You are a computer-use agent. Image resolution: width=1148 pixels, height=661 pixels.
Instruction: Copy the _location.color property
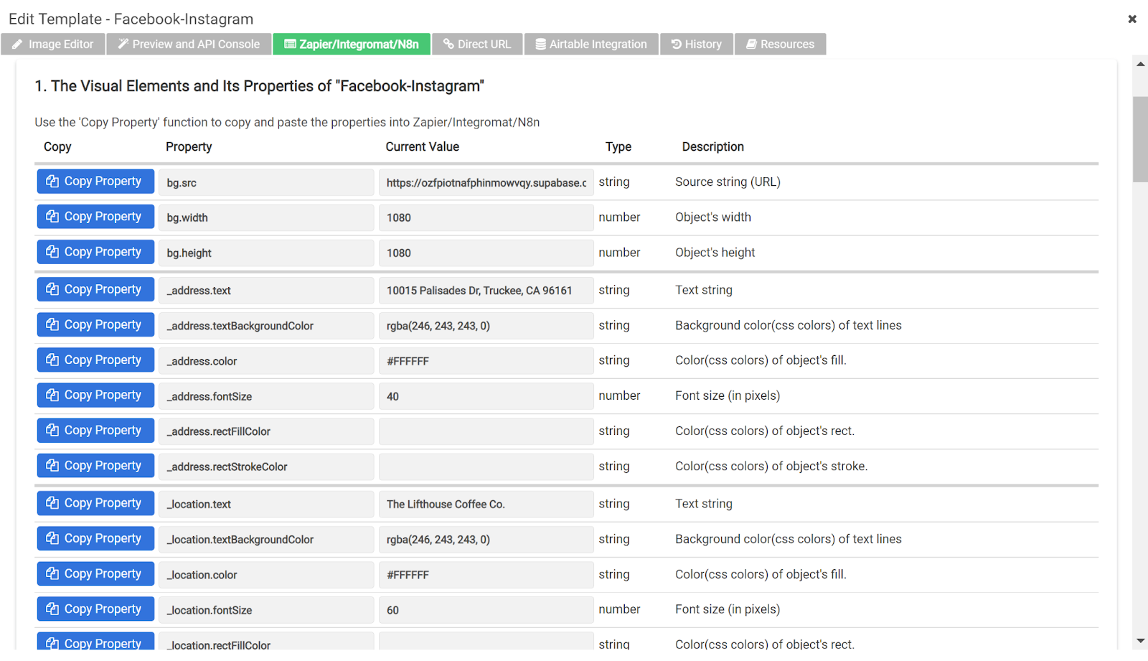(95, 574)
